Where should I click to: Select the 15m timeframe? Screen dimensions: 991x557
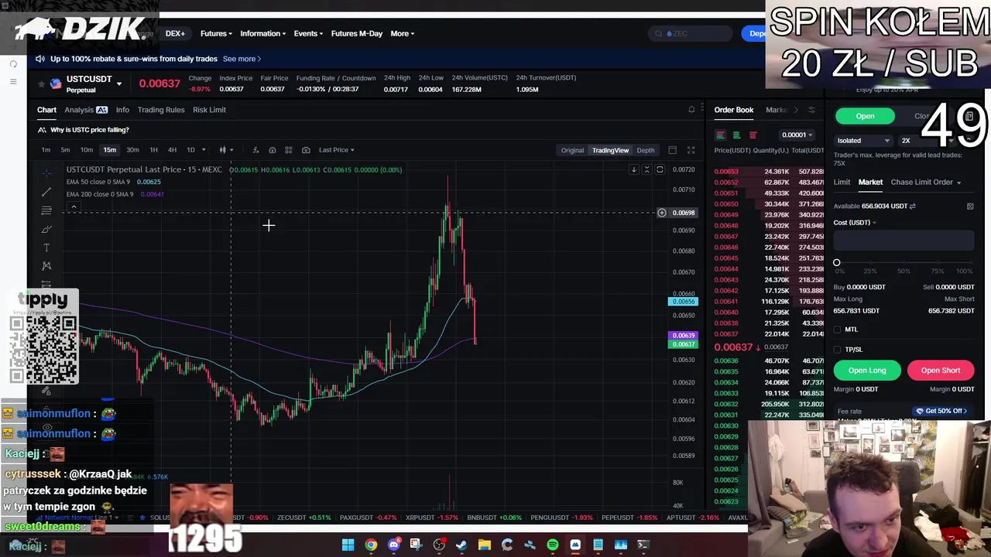(x=110, y=150)
